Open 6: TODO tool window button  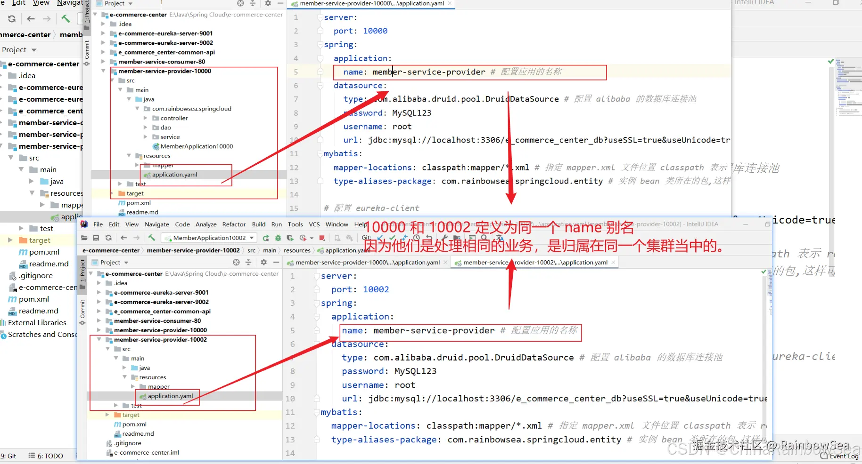tap(46, 456)
